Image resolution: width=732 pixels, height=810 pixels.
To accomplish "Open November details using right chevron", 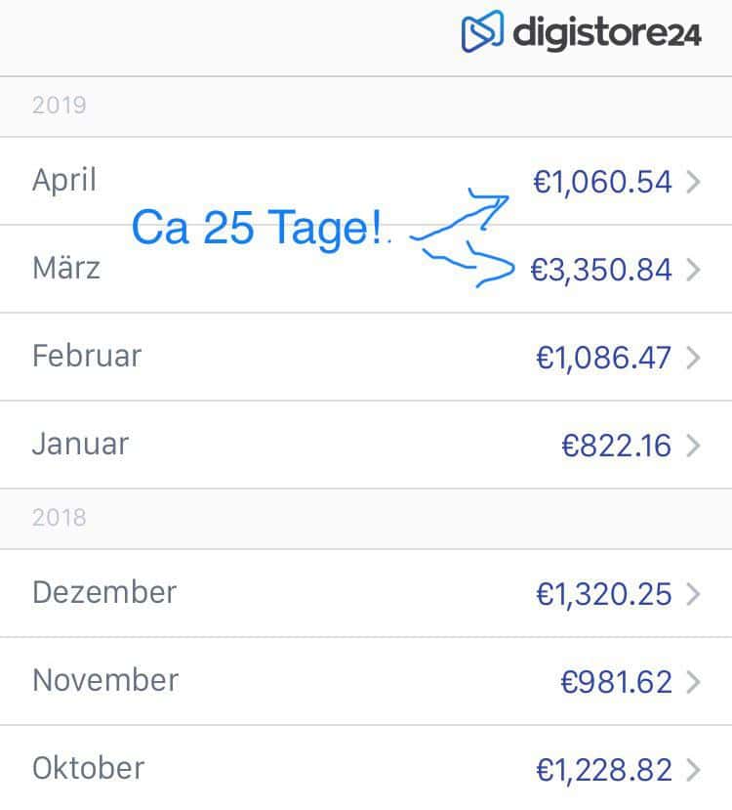I will [x=693, y=681].
